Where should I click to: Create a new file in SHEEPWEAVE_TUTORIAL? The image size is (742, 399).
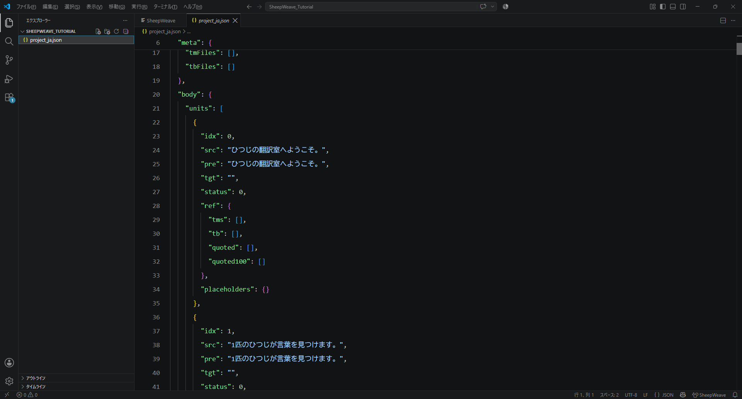98,31
